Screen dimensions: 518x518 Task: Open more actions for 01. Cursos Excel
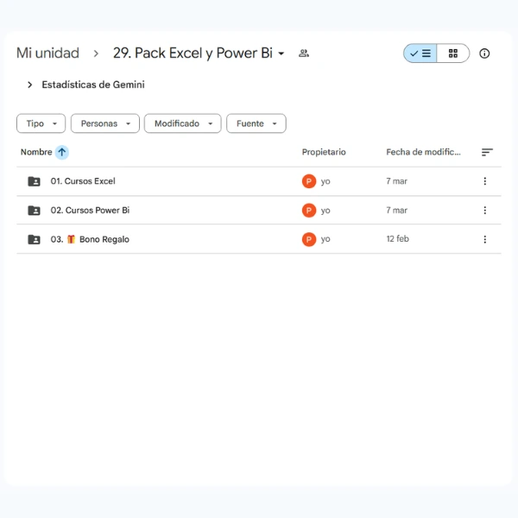[x=484, y=181]
